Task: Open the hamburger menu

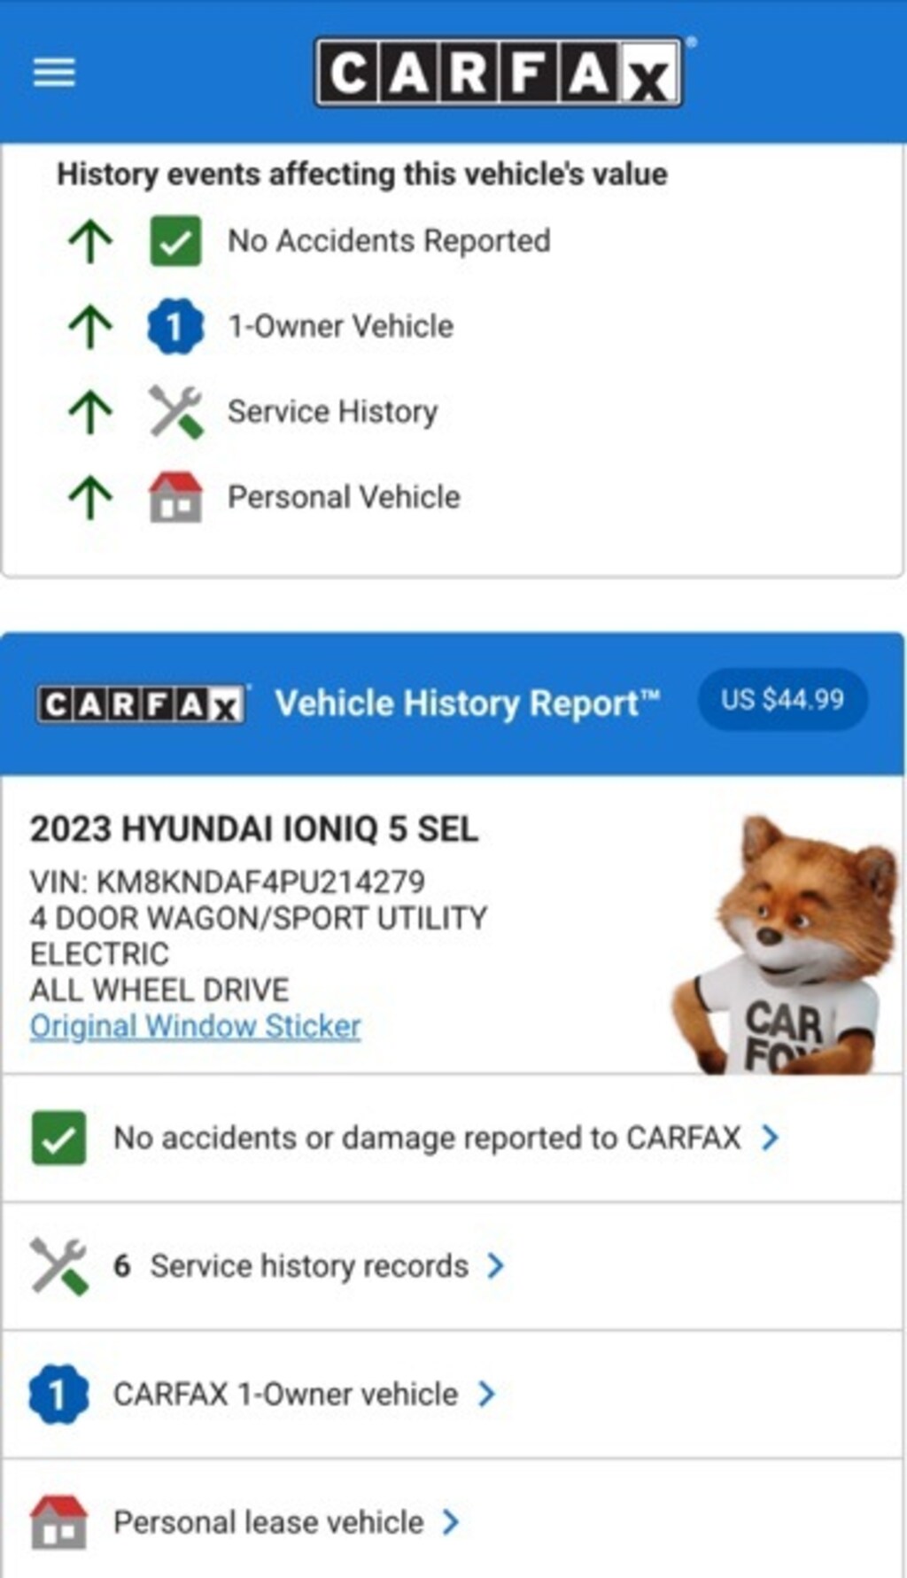Action: pos(54,73)
